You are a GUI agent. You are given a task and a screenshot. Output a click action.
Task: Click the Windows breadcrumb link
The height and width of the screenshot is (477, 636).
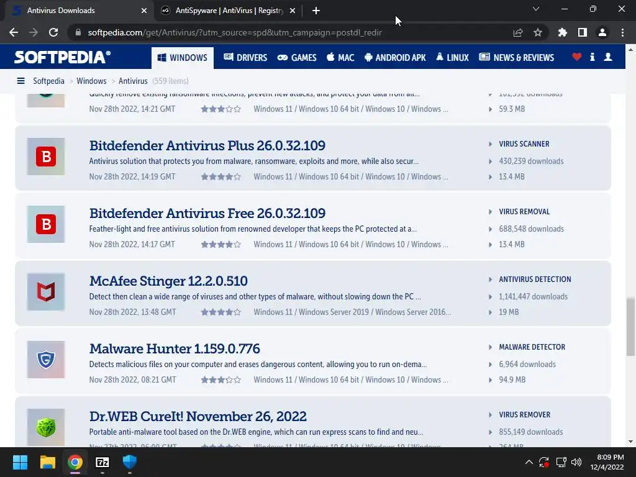(x=91, y=81)
